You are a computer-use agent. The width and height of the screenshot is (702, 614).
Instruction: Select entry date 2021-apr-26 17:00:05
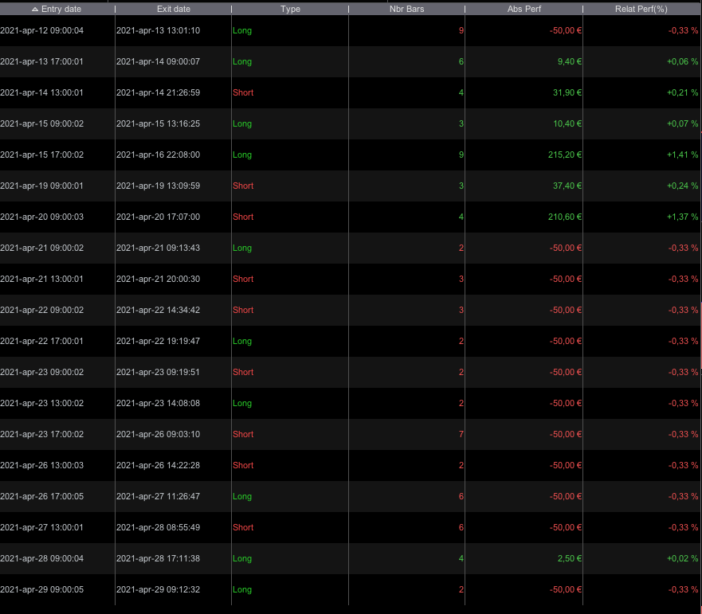coord(41,496)
